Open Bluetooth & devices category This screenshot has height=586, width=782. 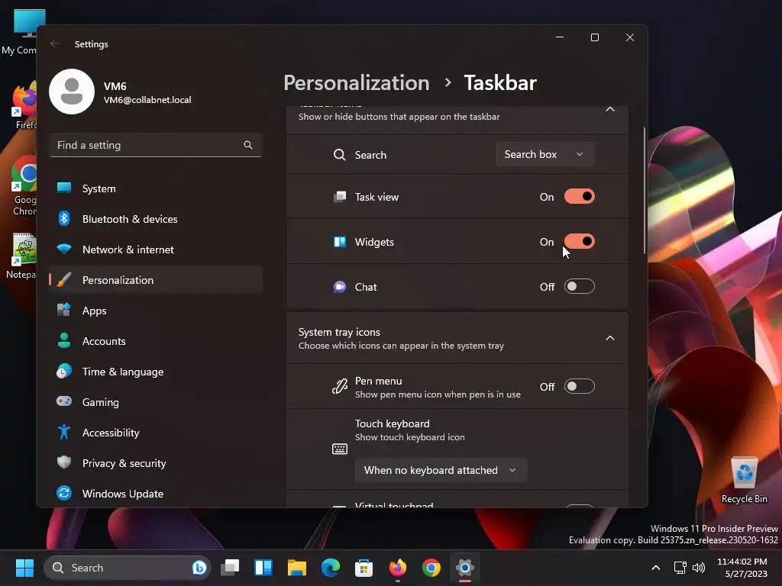pyautogui.click(x=156, y=219)
